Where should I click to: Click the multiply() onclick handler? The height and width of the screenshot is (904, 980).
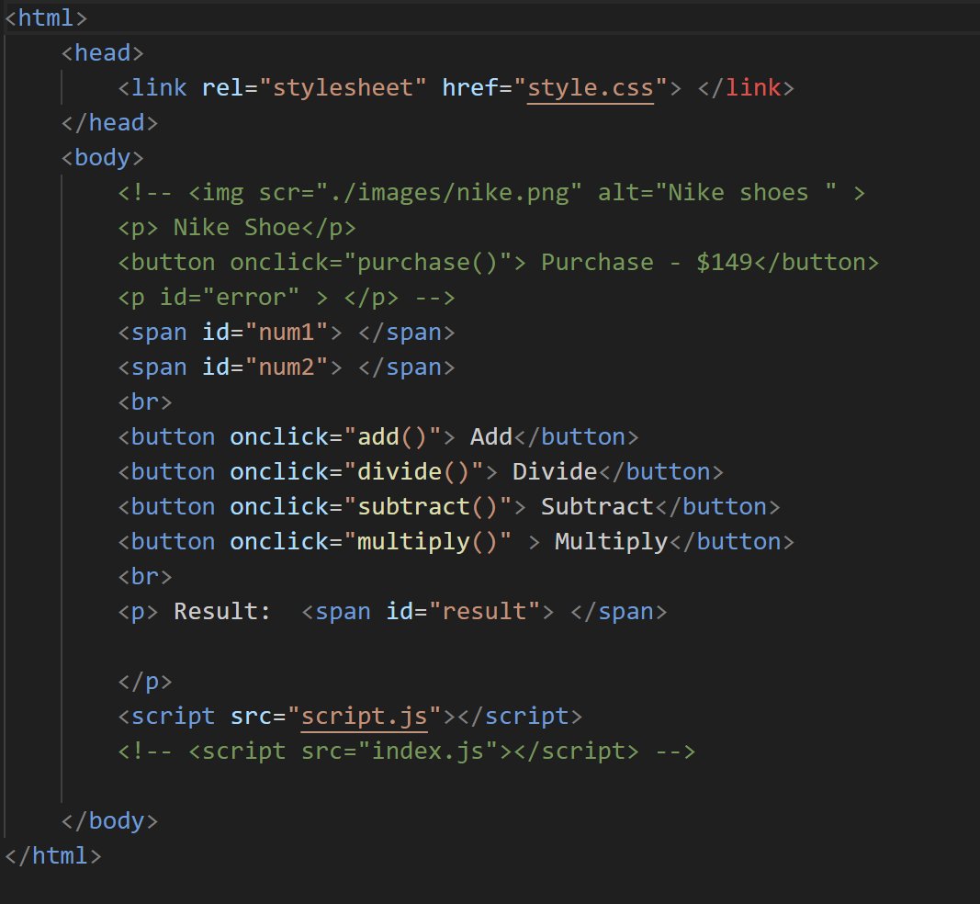coord(427,542)
